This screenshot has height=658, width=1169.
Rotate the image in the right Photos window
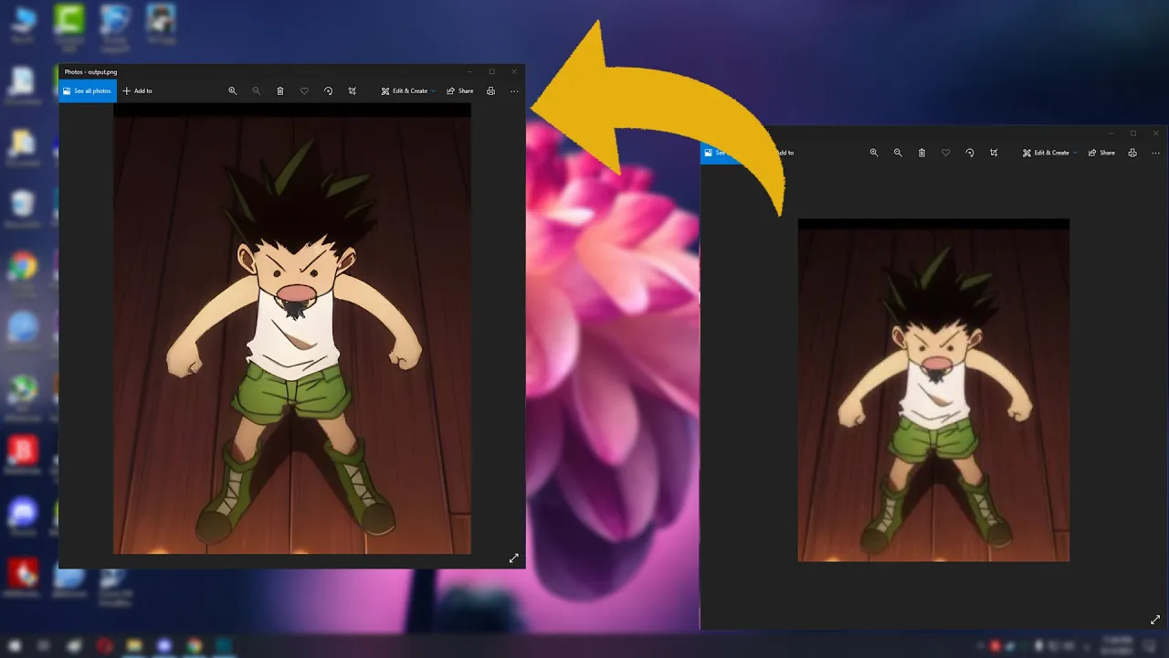[970, 153]
